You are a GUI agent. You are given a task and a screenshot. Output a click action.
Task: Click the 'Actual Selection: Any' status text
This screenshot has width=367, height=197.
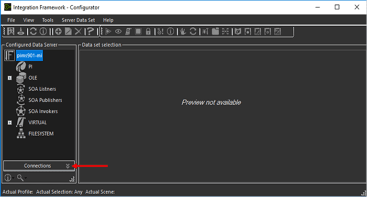(x=59, y=192)
